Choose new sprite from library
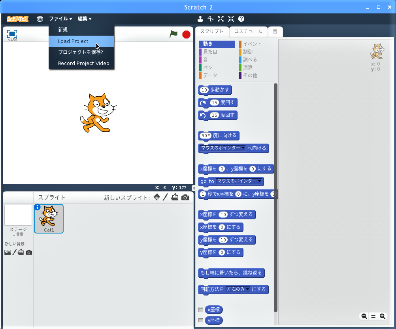Viewport: 396px width, 329px height. coord(157,197)
